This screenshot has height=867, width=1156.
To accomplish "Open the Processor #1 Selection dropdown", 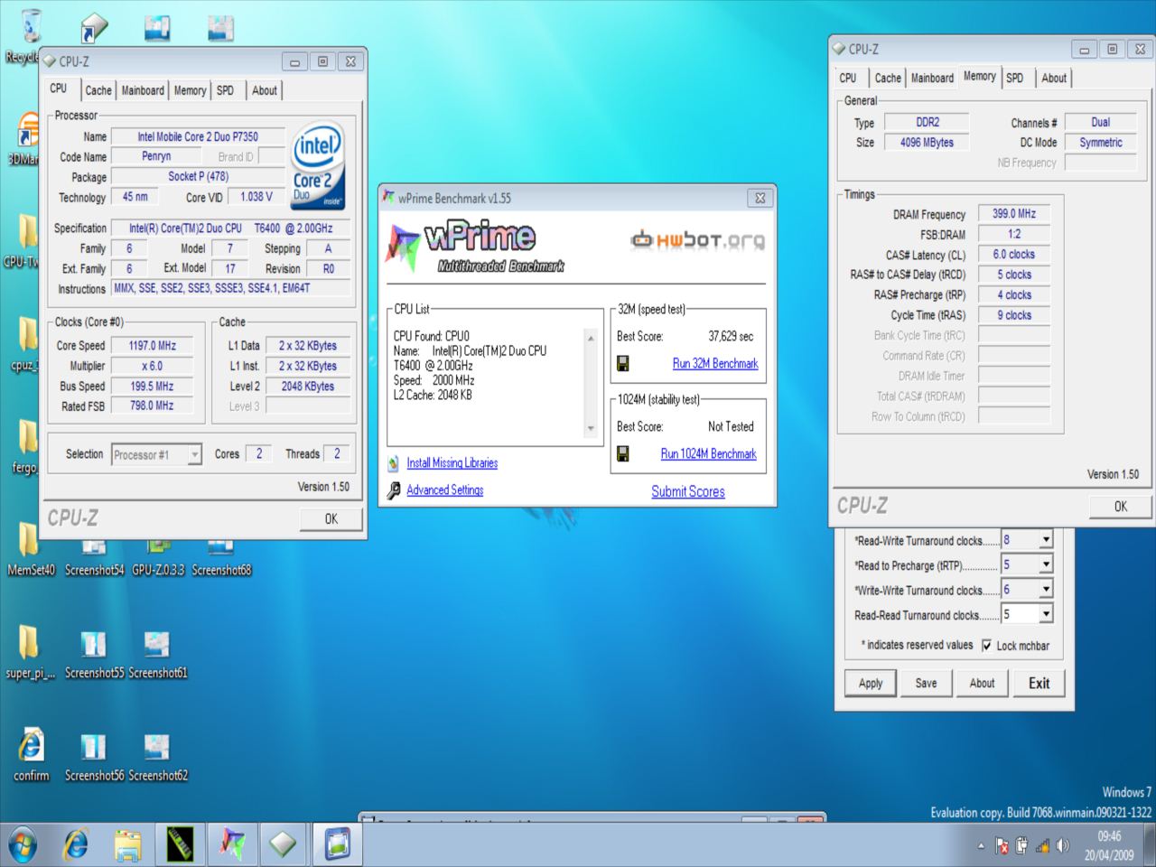I will pyautogui.click(x=194, y=454).
